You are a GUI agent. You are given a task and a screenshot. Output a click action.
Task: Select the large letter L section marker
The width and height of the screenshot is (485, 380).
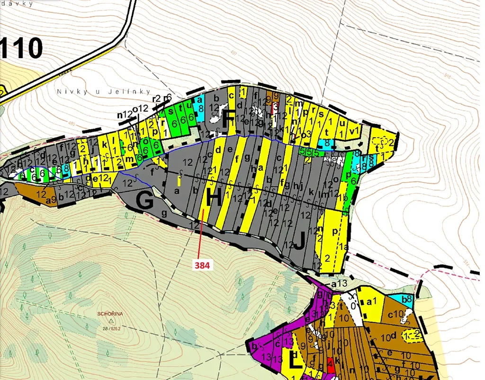coord(296,362)
